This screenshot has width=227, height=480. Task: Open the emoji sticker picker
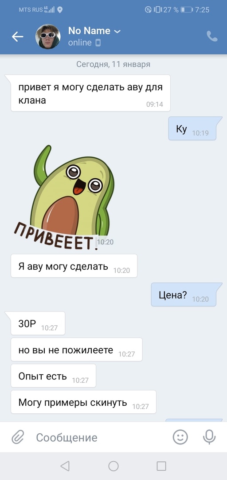180,437
